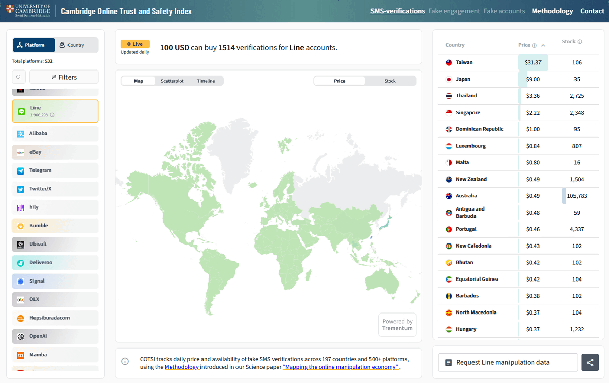Toggle map metric to Stock
The image size is (609, 383).
pyautogui.click(x=390, y=81)
